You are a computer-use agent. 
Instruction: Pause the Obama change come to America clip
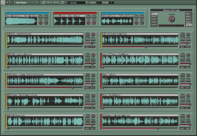(88, 81)
